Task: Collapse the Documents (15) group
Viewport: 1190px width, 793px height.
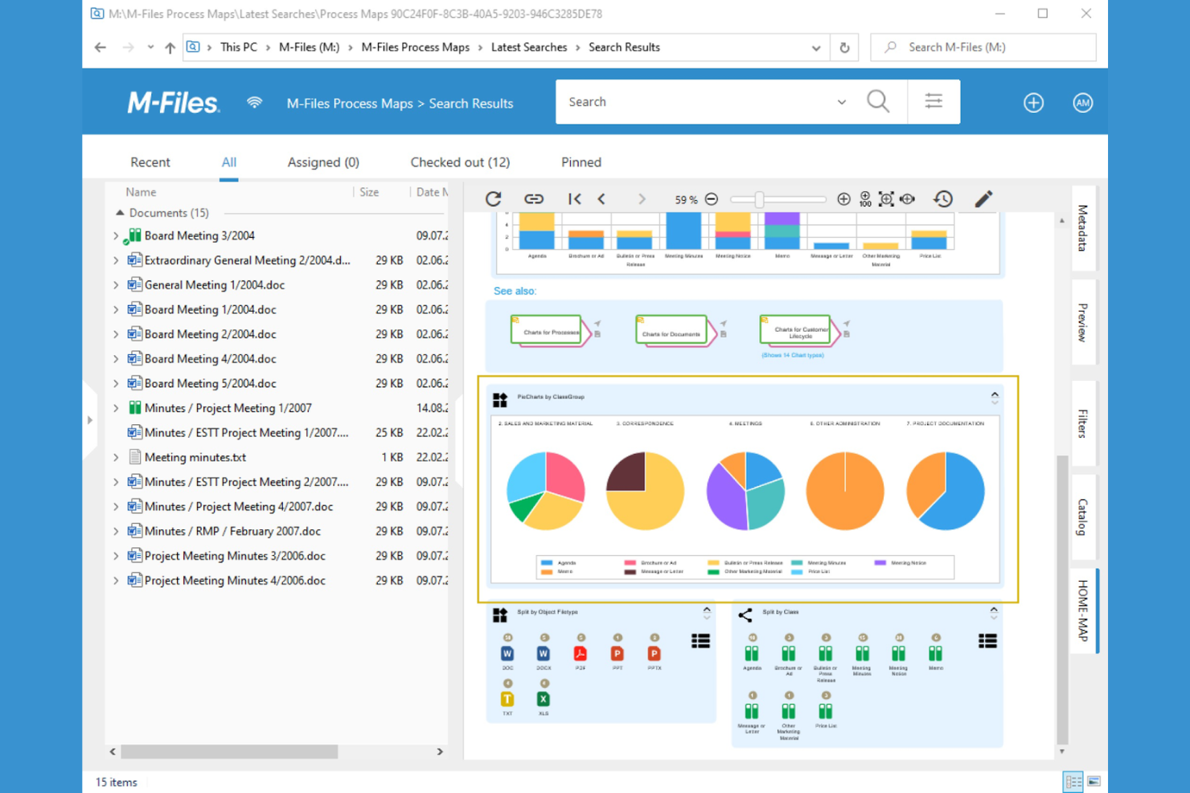Action: (120, 213)
